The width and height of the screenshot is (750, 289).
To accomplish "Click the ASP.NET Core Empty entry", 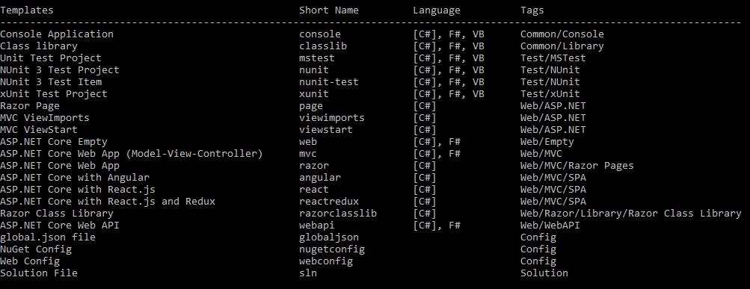I will pyautogui.click(x=54, y=142).
